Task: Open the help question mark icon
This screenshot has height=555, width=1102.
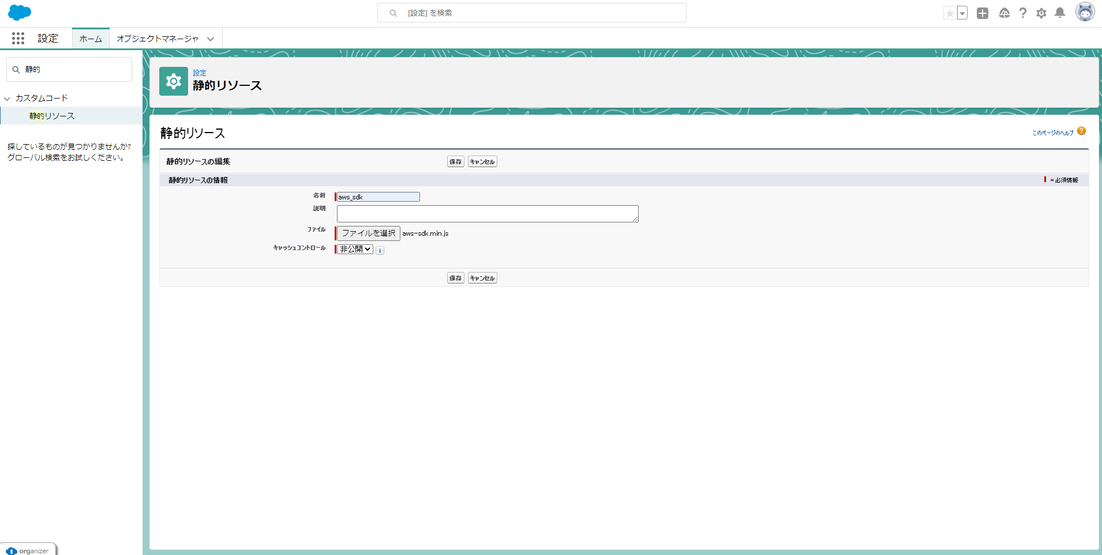Action: 1023,13
